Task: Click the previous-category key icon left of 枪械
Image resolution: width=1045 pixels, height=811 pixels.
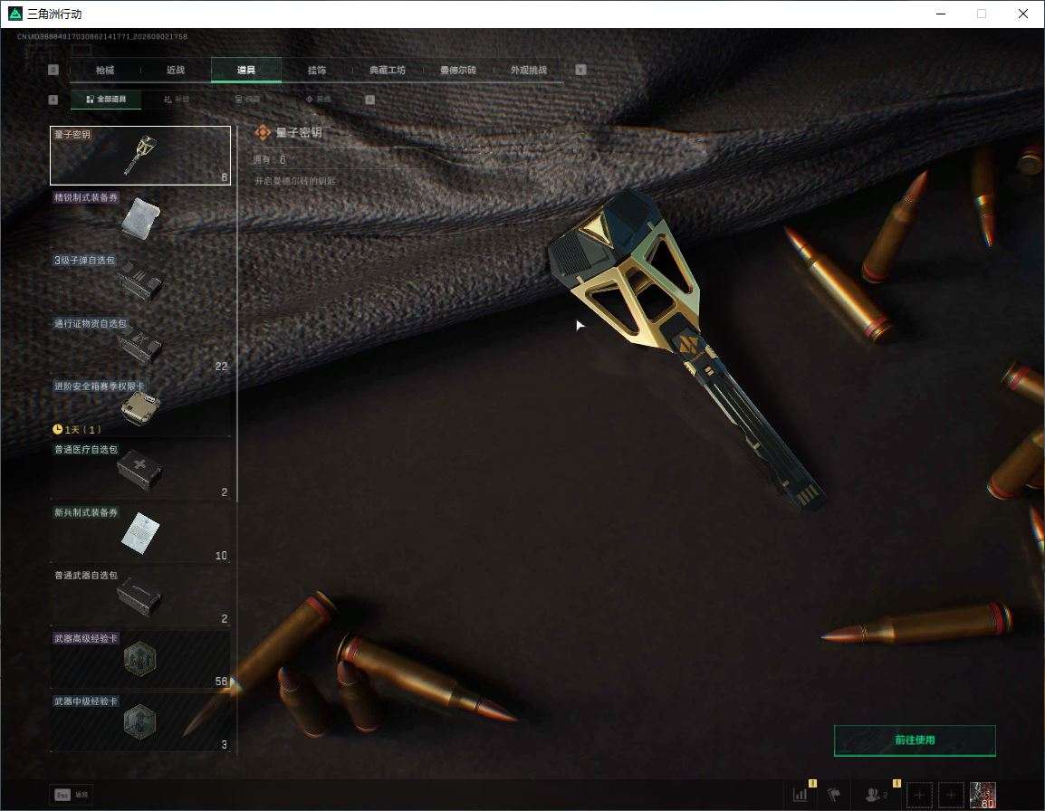Action: point(53,70)
